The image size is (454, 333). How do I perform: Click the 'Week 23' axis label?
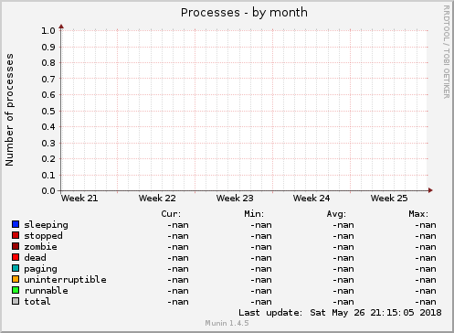(235, 199)
